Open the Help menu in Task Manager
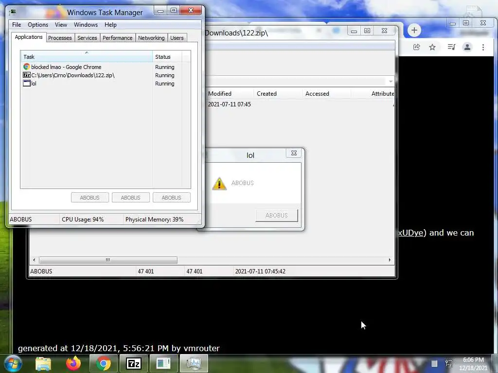498x373 pixels. (x=110, y=25)
